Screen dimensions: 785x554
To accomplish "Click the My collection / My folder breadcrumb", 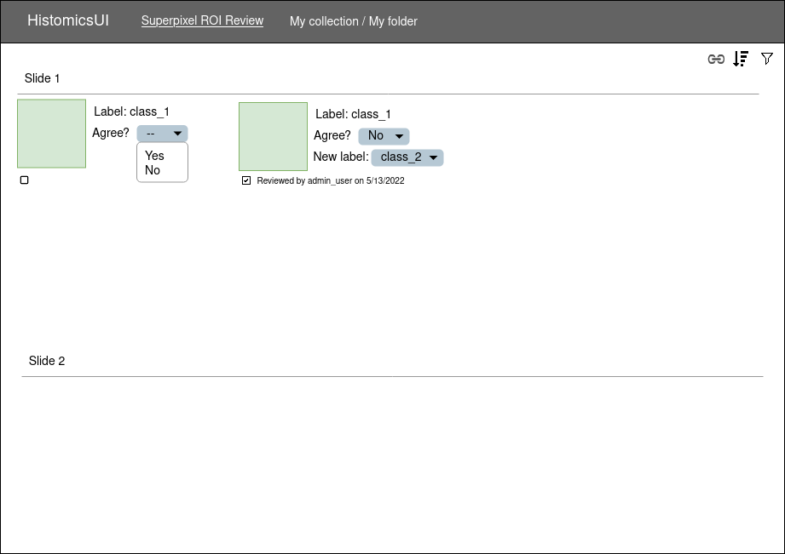I will point(354,21).
